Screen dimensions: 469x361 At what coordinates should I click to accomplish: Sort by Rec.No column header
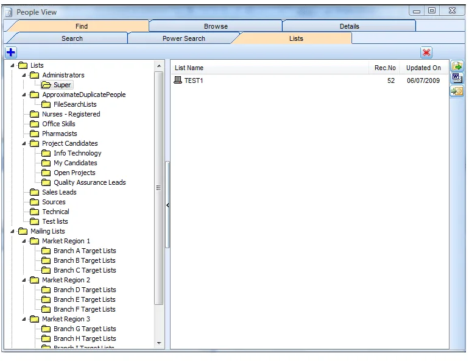pos(385,68)
